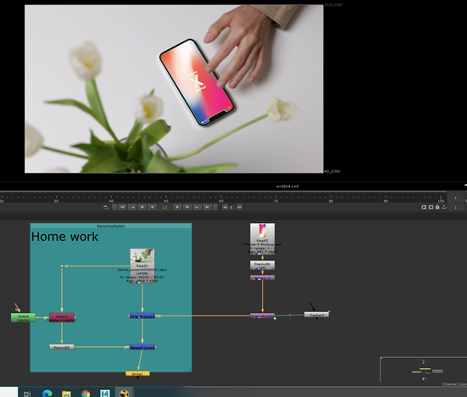The image size is (467, 397).
Task: Click the red record button after last-frame
Action: tap(215, 207)
